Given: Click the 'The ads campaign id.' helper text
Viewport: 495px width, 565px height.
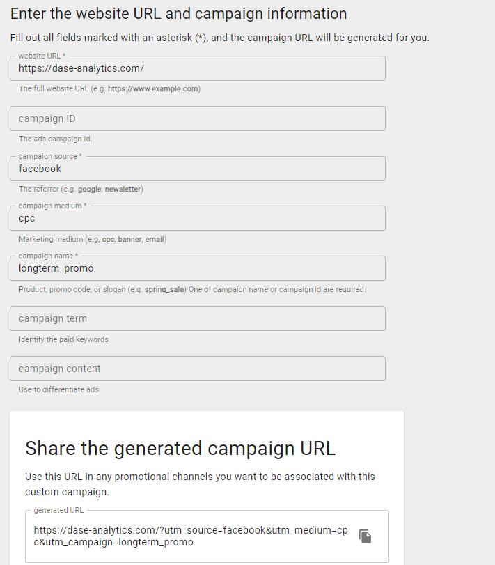Looking at the screenshot, I should point(56,139).
